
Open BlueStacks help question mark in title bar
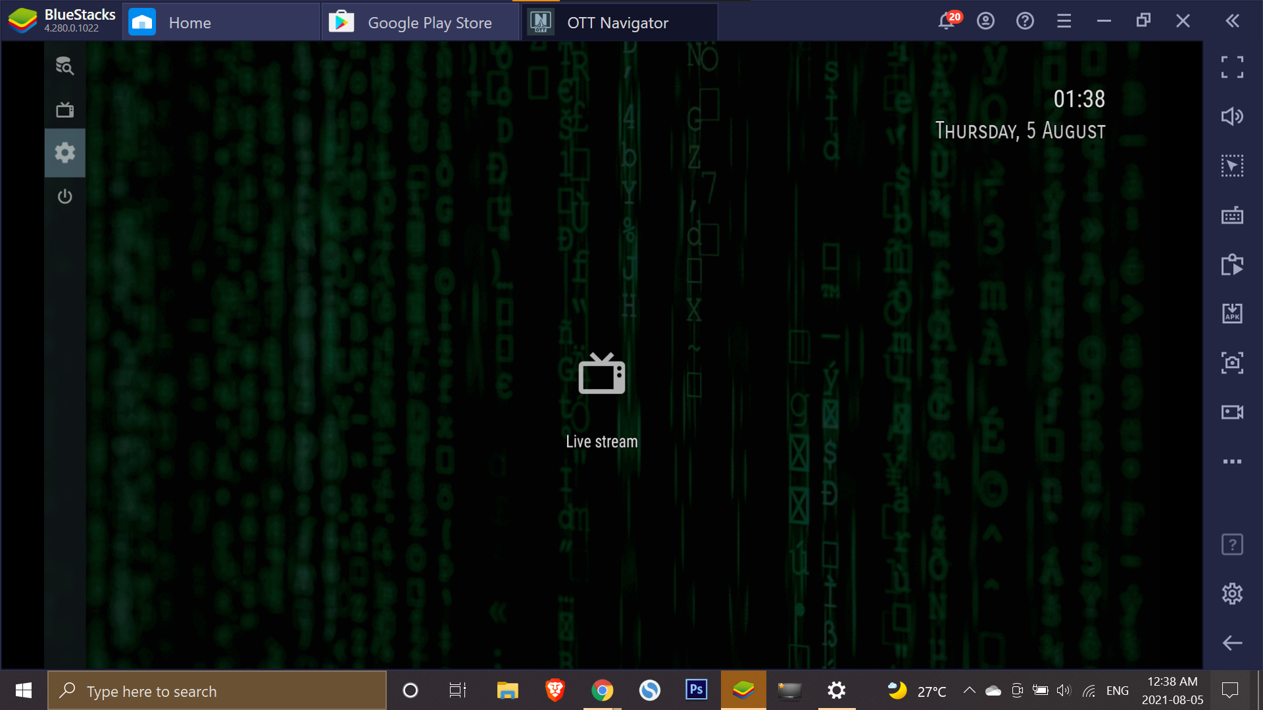[1025, 21]
